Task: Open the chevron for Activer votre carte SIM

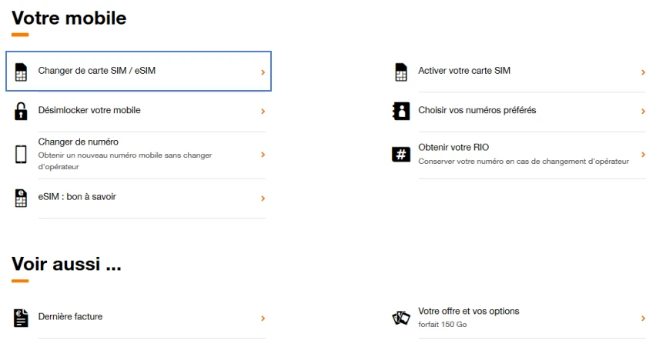Action: click(643, 72)
